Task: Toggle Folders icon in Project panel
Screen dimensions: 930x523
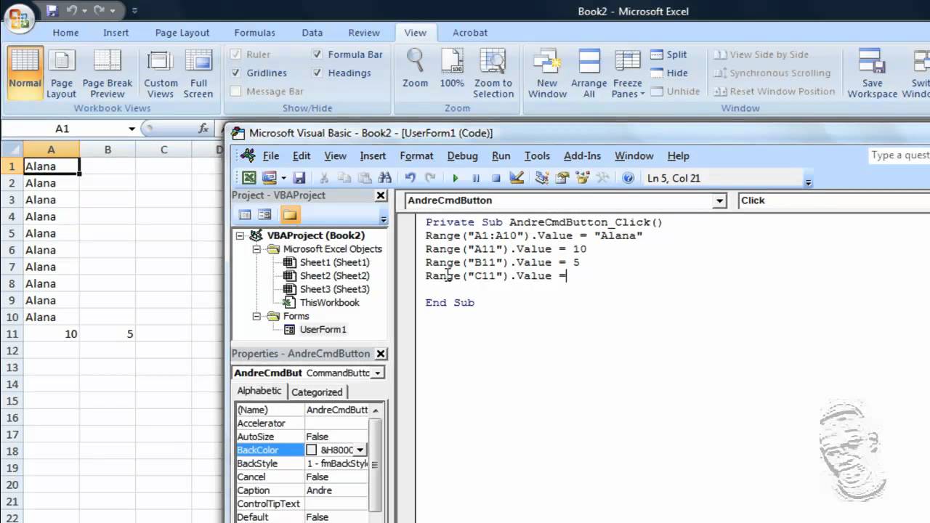Action: (x=290, y=215)
